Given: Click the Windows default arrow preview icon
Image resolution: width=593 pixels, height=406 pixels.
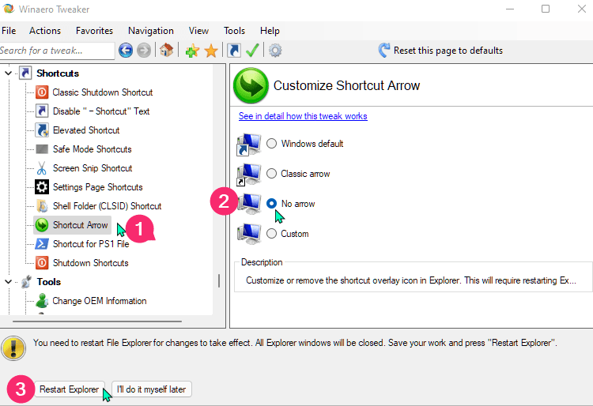Looking at the screenshot, I should [x=248, y=144].
